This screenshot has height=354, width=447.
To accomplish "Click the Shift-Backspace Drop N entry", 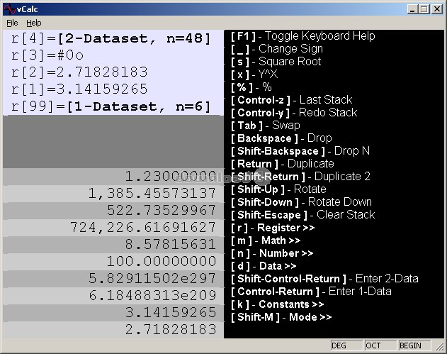I will pos(300,151).
